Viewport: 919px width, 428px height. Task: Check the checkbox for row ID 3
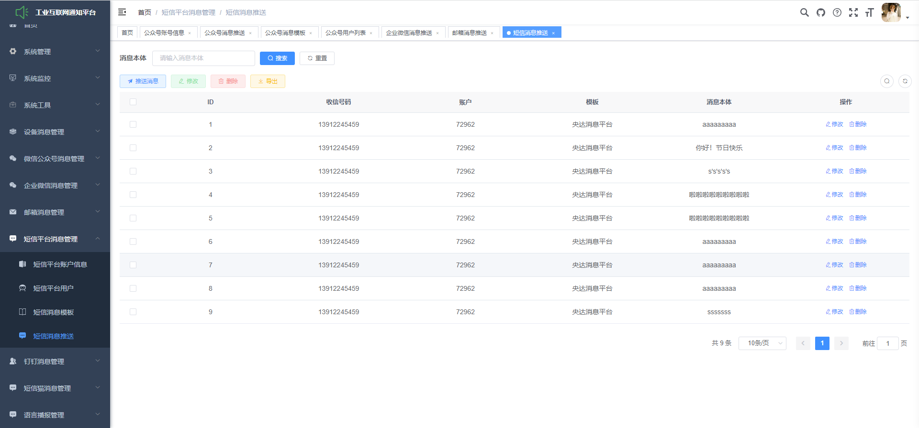point(133,171)
